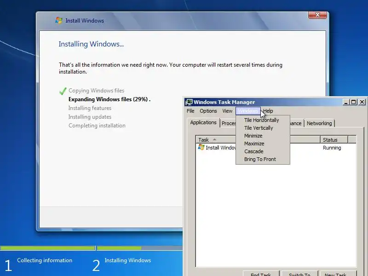
Task: Select the Install Windows task row
Action: click(x=276, y=148)
